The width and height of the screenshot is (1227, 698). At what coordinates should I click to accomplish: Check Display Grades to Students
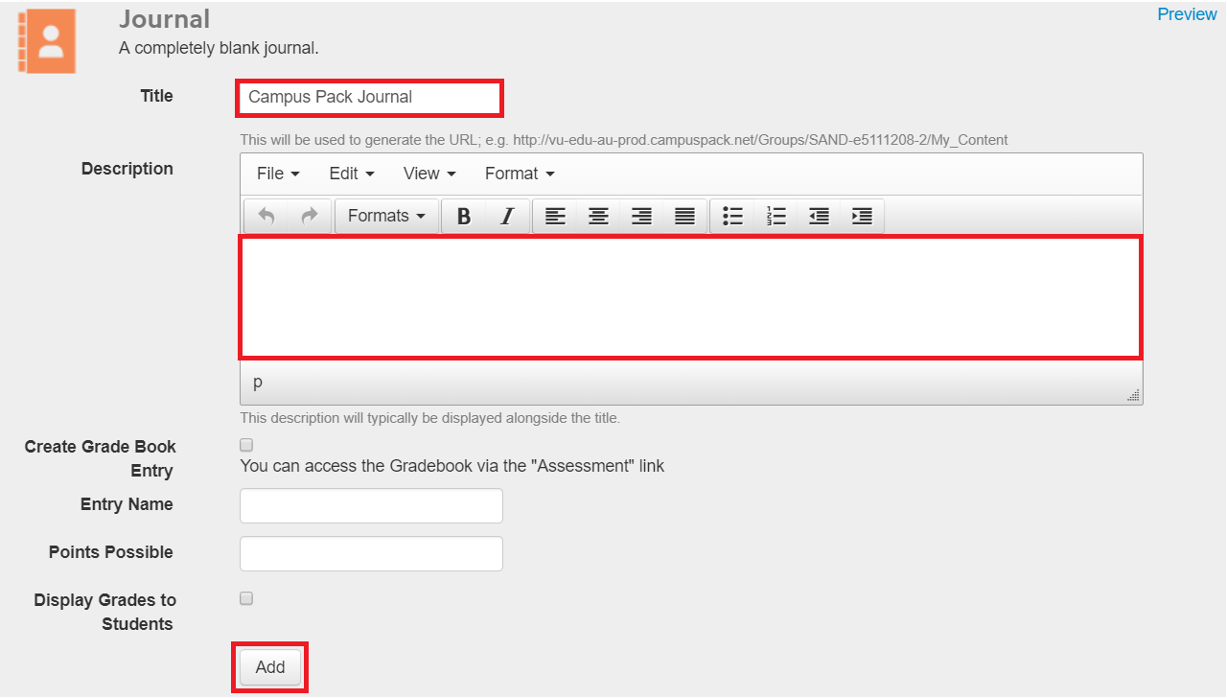point(246,598)
